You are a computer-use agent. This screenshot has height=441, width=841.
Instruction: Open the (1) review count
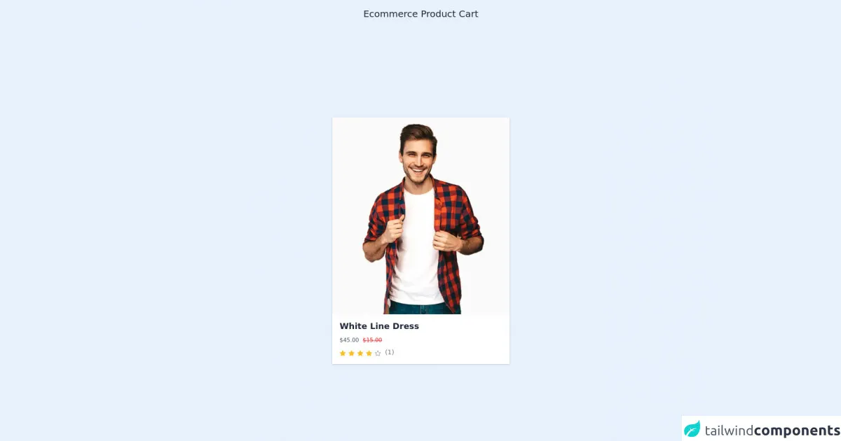pos(390,352)
